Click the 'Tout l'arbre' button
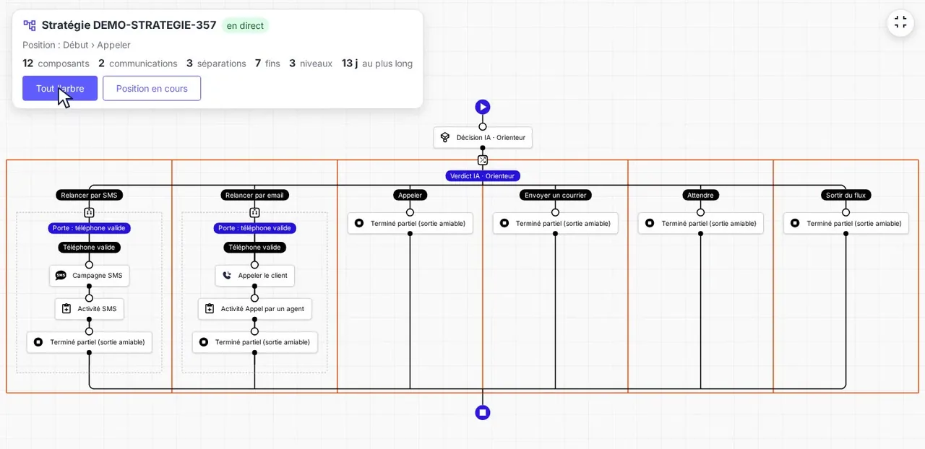Screen dimensions: 925x449 pos(60,88)
